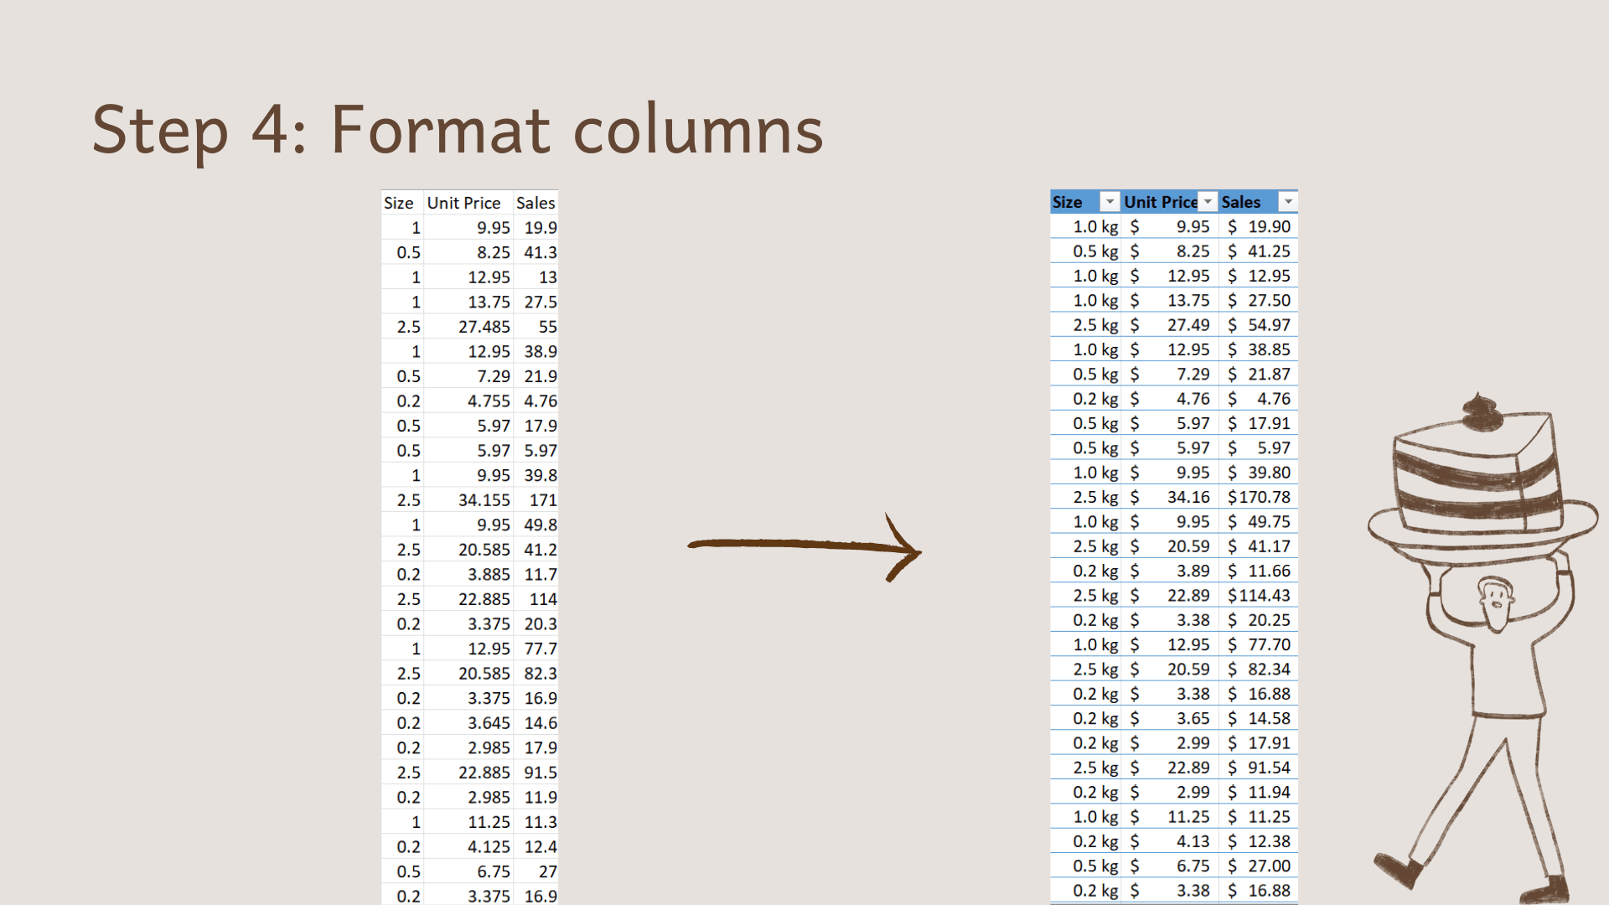
Task: Open the Unit Price filter dropdown arrow
Action: coord(1208,202)
